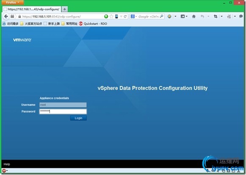Expand dropdown next to undo arrow icon
246x175 pixels.
[x=208, y=17]
